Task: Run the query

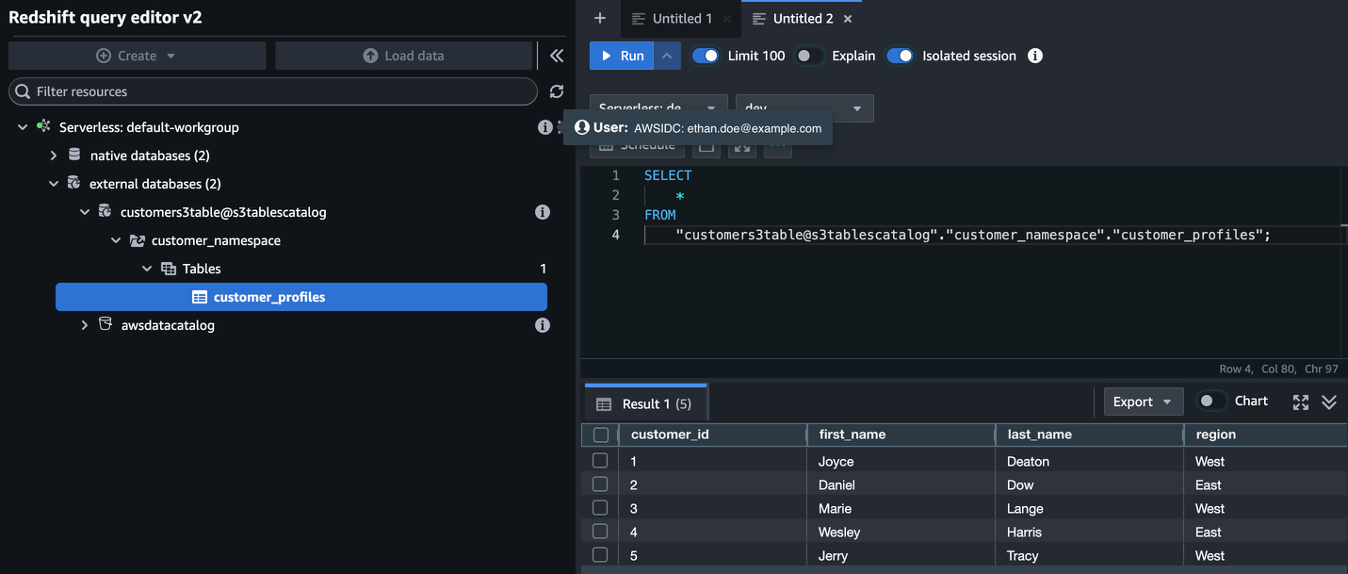Action: pyautogui.click(x=622, y=56)
